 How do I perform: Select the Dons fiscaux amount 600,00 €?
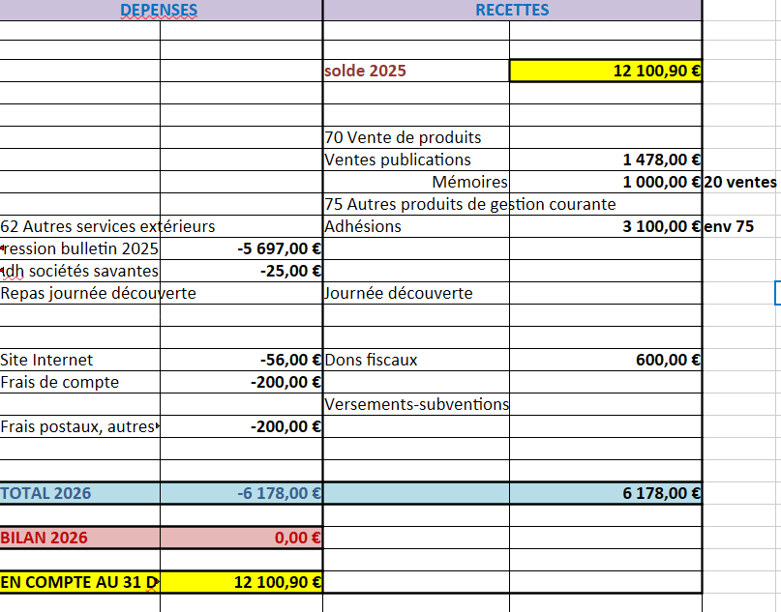(605, 360)
